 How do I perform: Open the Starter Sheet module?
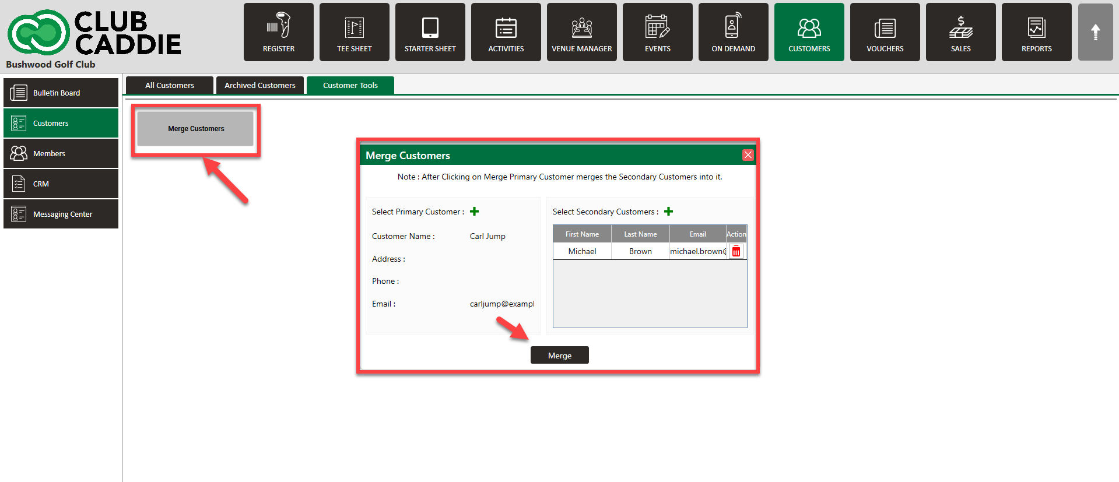[x=430, y=32]
